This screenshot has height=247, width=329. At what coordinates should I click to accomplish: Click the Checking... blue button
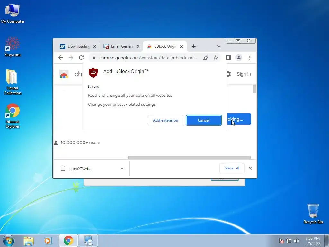(239, 119)
